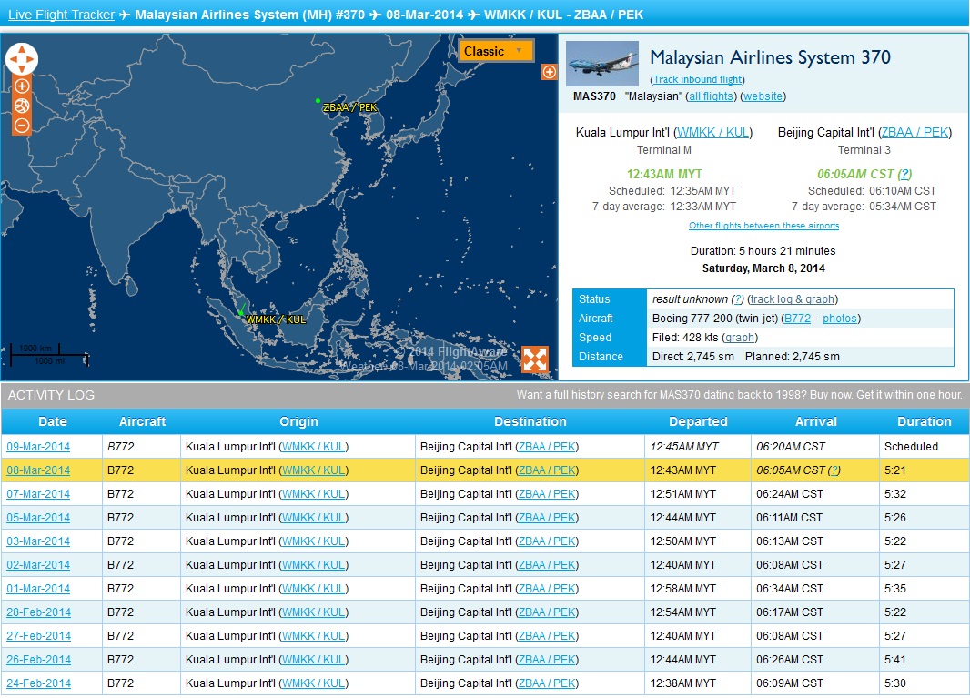
Task: Open the Live Flight Tracker link
Action: [61, 15]
